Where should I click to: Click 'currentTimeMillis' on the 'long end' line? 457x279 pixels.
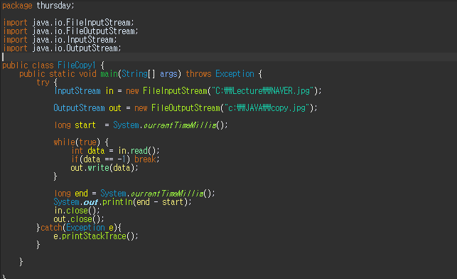167,194
